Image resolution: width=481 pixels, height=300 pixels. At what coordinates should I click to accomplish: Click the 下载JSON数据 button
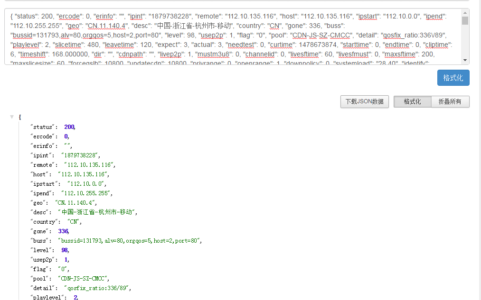coord(364,101)
